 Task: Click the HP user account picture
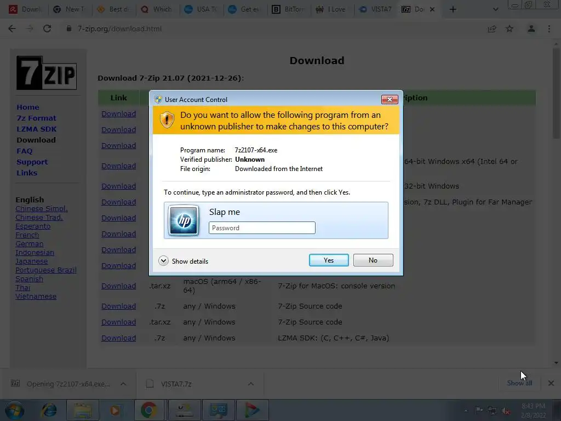(184, 220)
